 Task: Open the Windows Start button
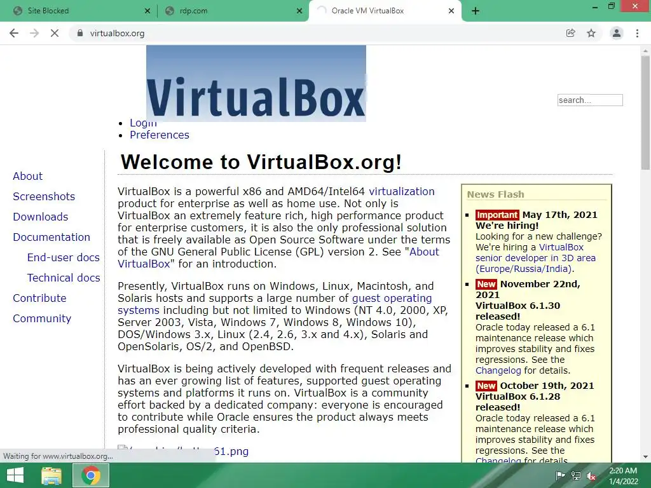15,475
